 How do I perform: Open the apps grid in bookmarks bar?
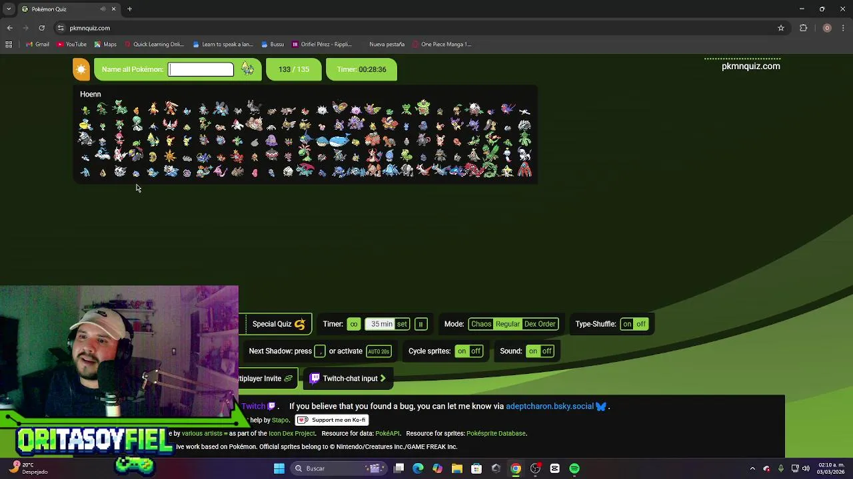tap(9, 45)
